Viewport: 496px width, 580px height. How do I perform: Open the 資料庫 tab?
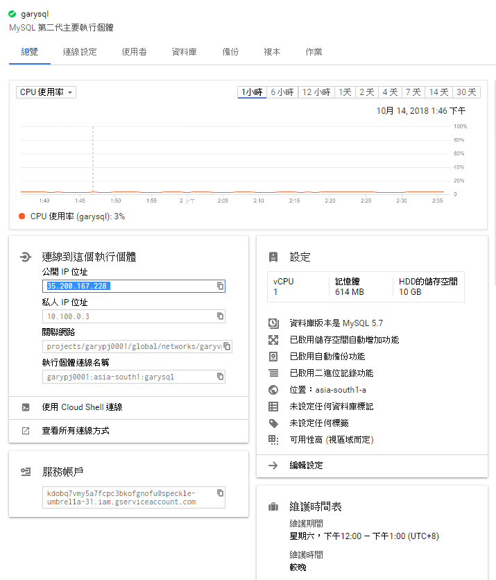[185, 52]
